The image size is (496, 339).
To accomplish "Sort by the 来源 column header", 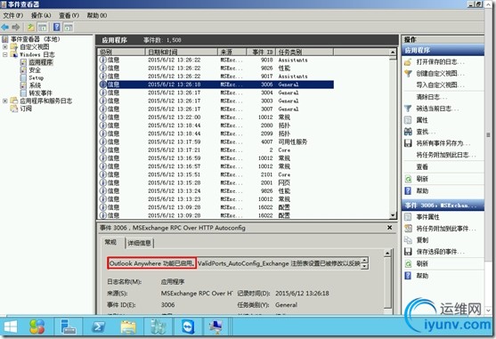I will (232, 52).
